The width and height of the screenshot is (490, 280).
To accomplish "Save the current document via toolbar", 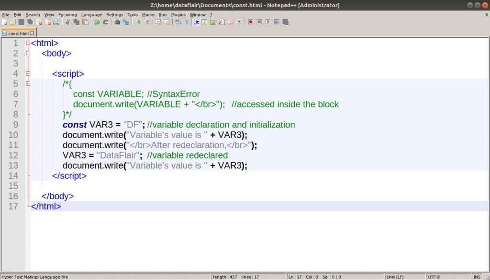I will pyautogui.click(x=22, y=22).
